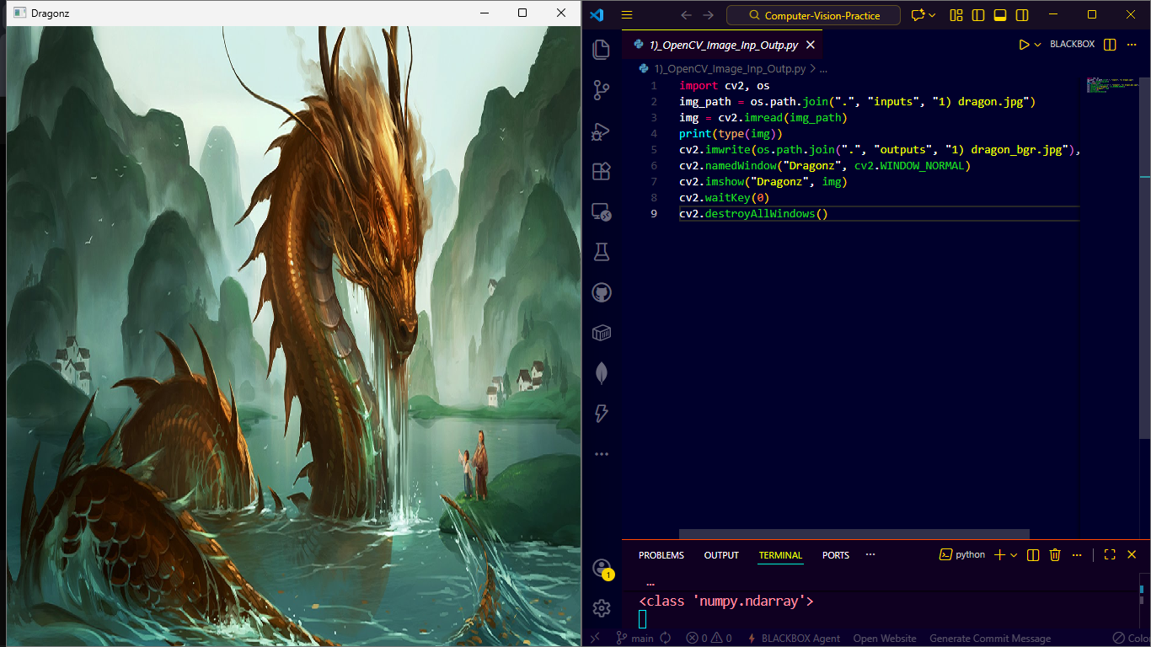This screenshot has width=1151, height=647.
Task: Open the MongoDB leaf view
Action: 601,373
